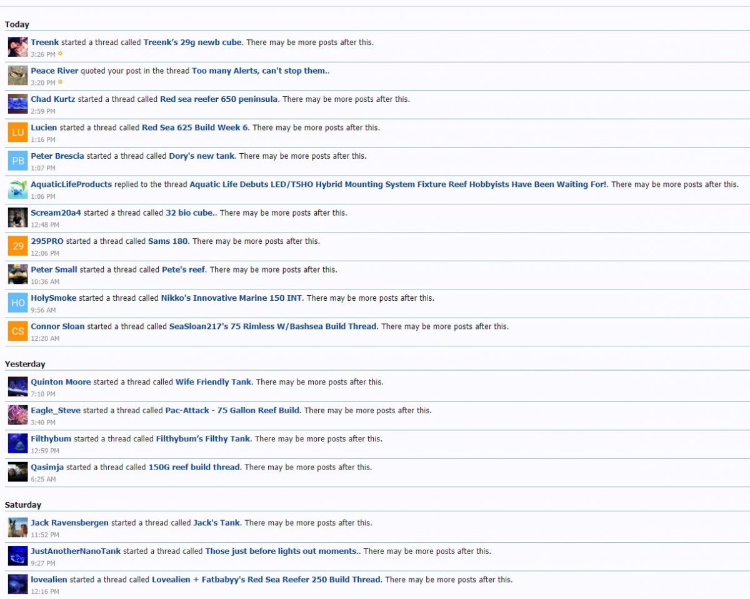
Task: Click Filthybum's blue avatar
Action: (x=18, y=443)
